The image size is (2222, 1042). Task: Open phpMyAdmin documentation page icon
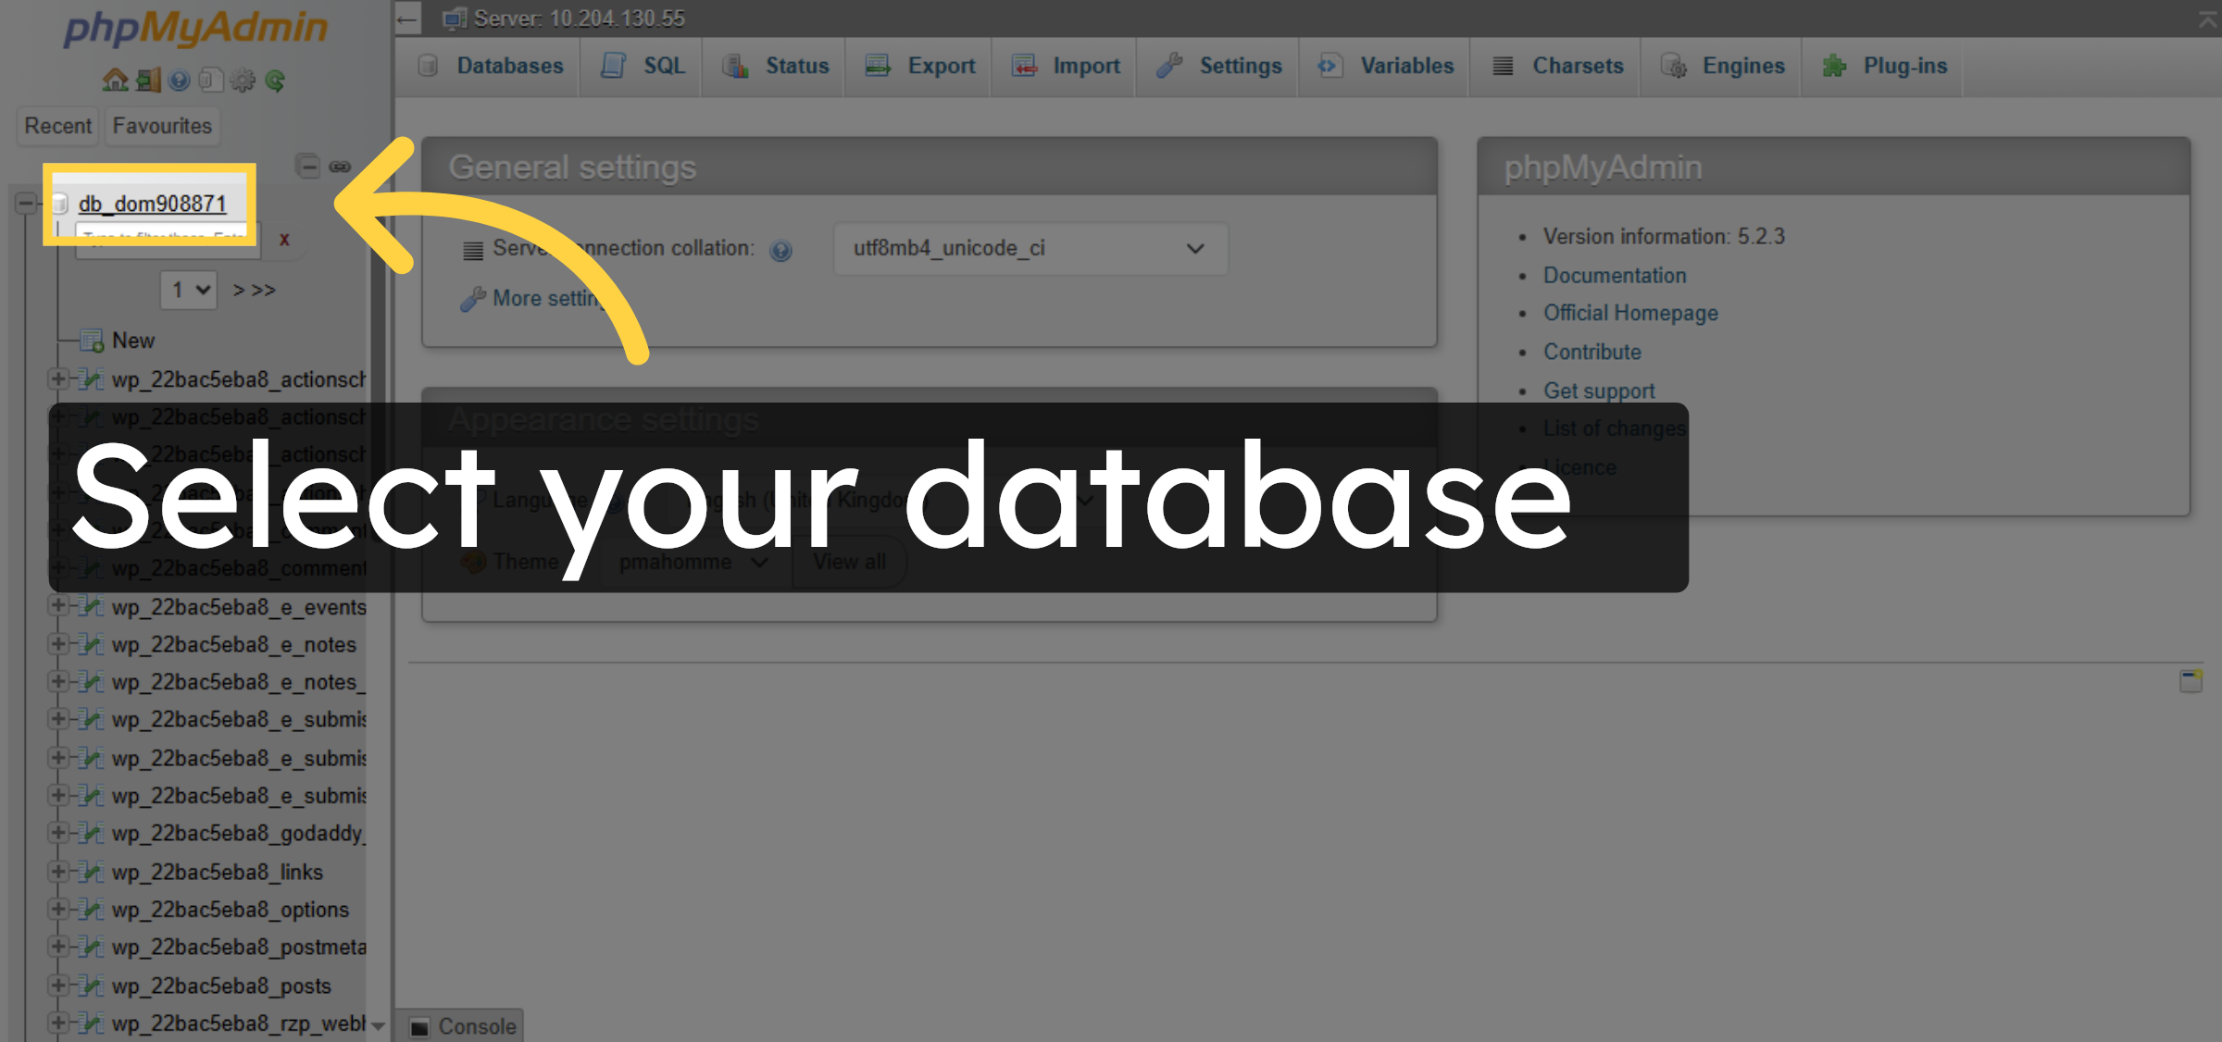click(x=211, y=81)
